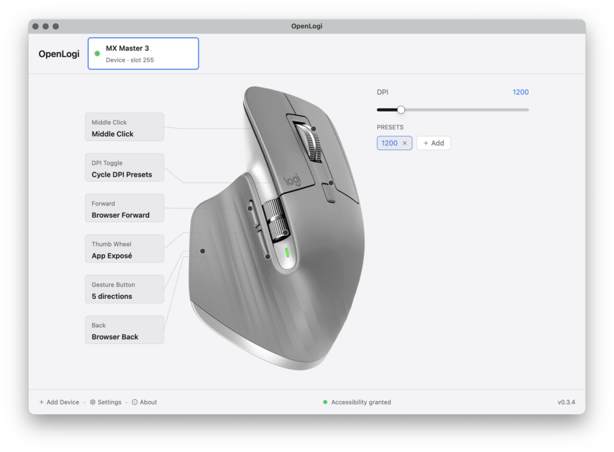Open the Middle Click button mapping
This screenshot has width=614, height=452.
click(125, 127)
